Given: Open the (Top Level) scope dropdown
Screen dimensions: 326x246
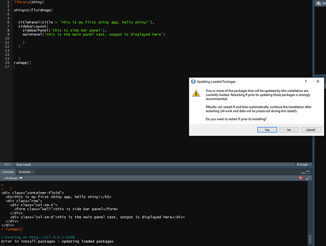Looking at the screenshot, I should (23, 164).
